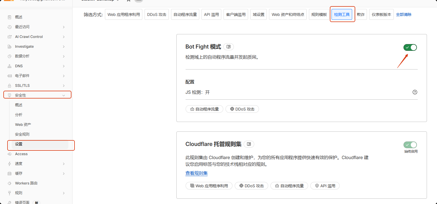Filter by 自动程序流量 in the filter bar
437x204 pixels.
(x=185, y=15)
